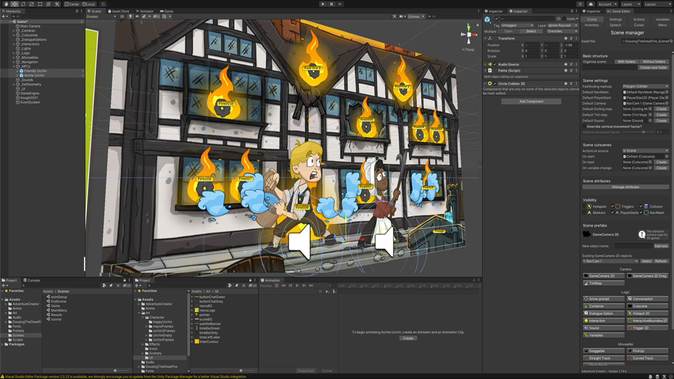The width and height of the screenshot is (674, 379).
Task: Open the Console tab
Action: pos(32,280)
